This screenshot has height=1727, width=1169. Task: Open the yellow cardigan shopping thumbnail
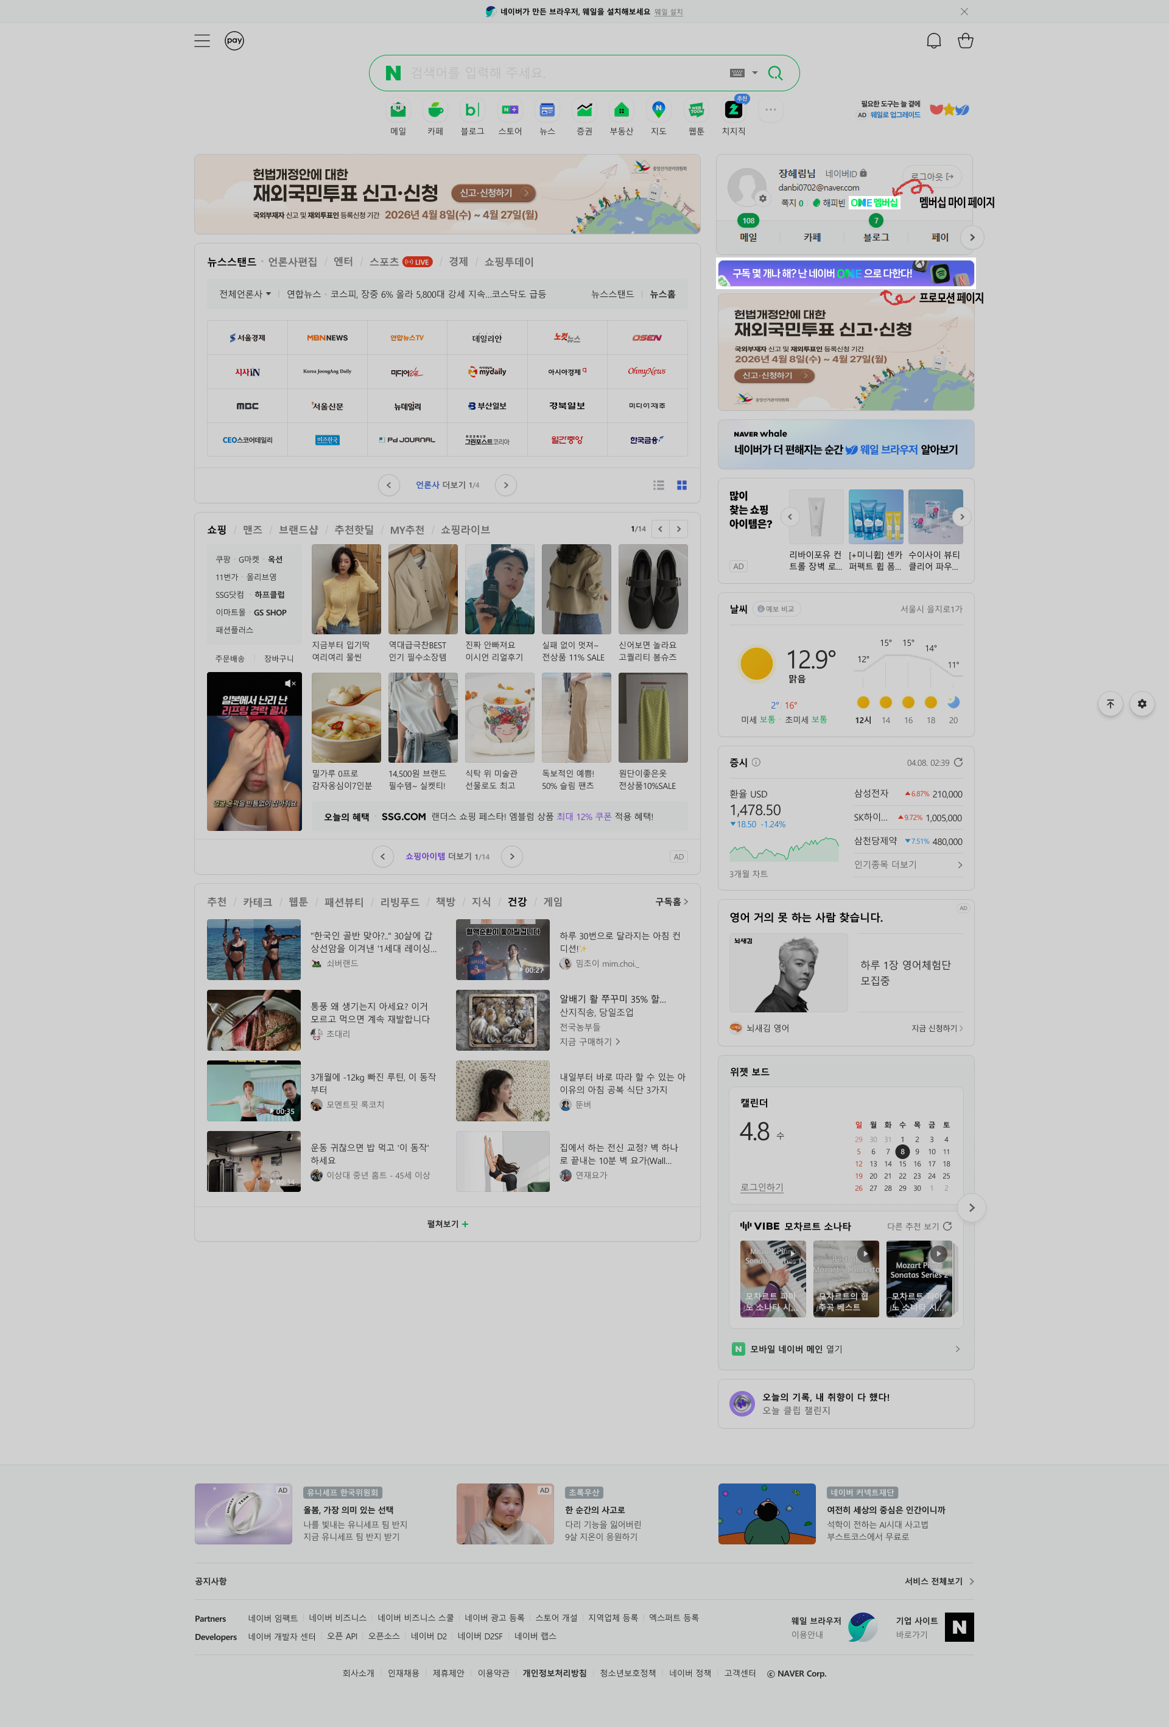click(346, 589)
